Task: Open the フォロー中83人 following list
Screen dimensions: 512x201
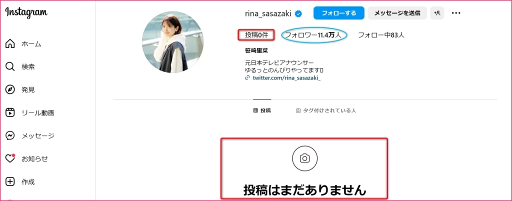Action: (x=381, y=35)
